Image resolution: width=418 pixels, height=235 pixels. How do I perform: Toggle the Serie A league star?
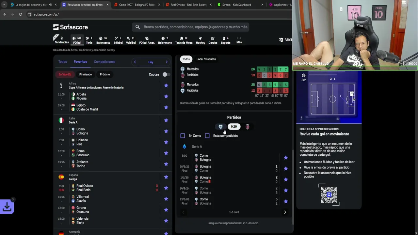pos(166,120)
